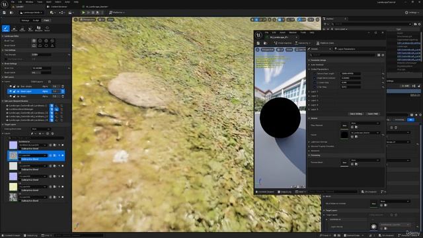Switch to the Paint tab
The image size is (423, 238).
point(46,20)
